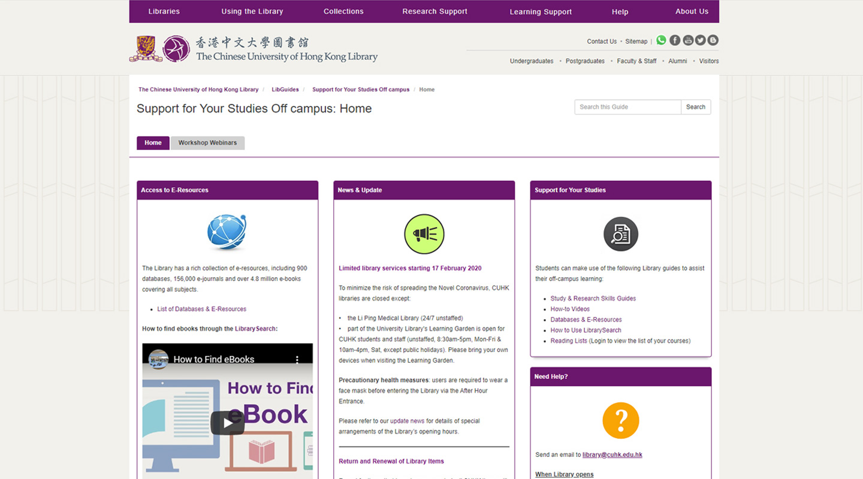The image size is (863, 479).
Task: Open the Help menu
Action: [620, 11]
